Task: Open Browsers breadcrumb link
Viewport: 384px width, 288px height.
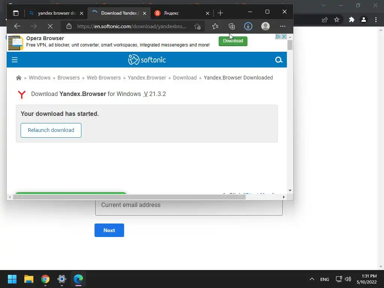Action: tap(69, 78)
